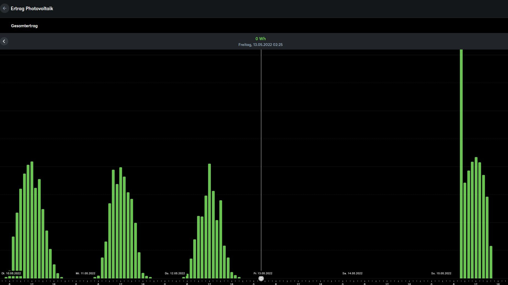Click the Mi. 11.05.2022 date label
The height and width of the screenshot is (285, 508).
(85, 273)
